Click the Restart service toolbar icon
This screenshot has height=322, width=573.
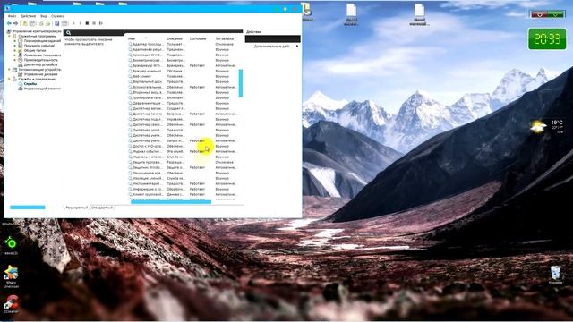coord(101,23)
